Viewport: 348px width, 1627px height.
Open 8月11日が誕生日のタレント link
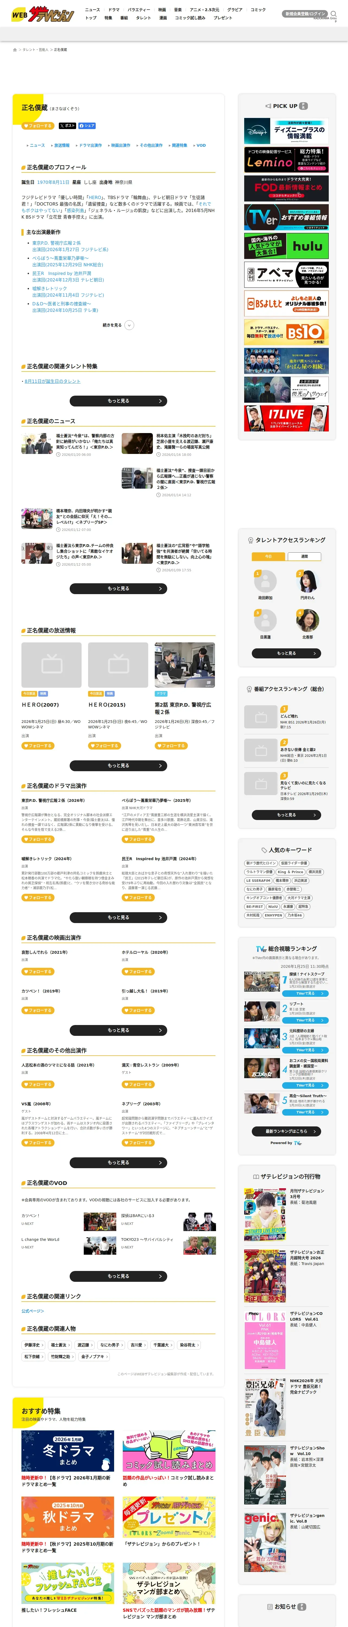(x=52, y=382)
